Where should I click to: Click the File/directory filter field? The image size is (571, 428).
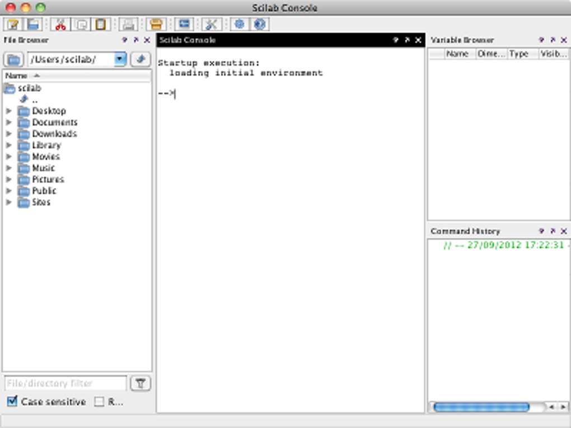[x=65, y=383]
